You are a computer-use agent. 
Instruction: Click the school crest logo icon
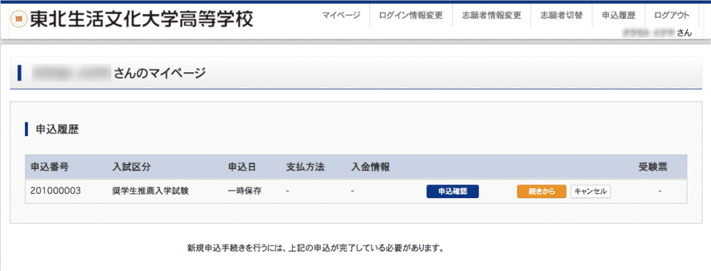19,19
